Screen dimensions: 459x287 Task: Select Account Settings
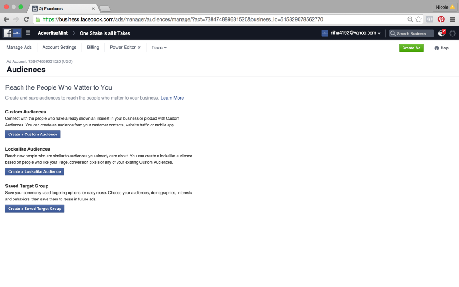pos(59,47)
